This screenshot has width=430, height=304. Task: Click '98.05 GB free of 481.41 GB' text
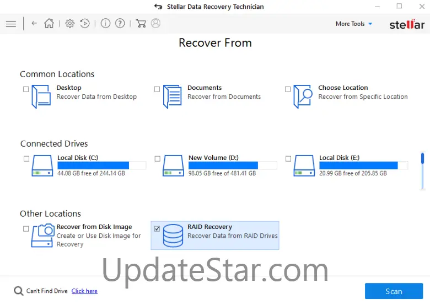click(x=222, y=173)
